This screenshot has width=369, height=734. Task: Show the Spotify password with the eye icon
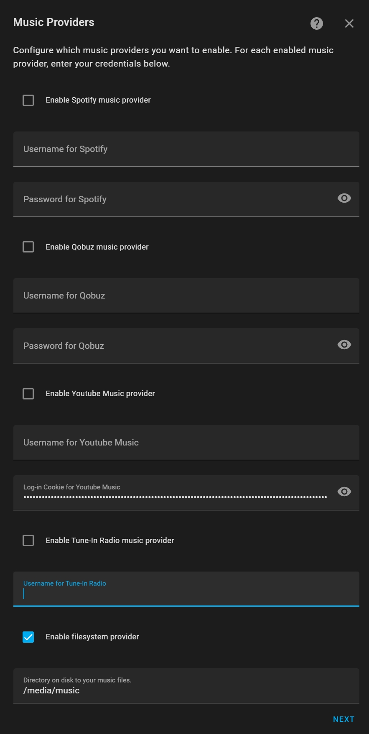pos(344,198)
